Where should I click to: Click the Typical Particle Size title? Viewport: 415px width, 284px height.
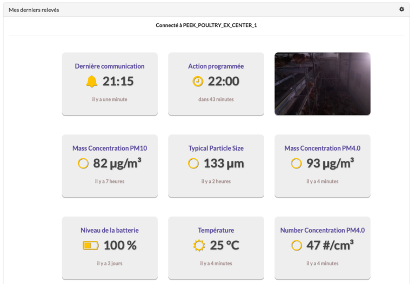tap(216, 148)
